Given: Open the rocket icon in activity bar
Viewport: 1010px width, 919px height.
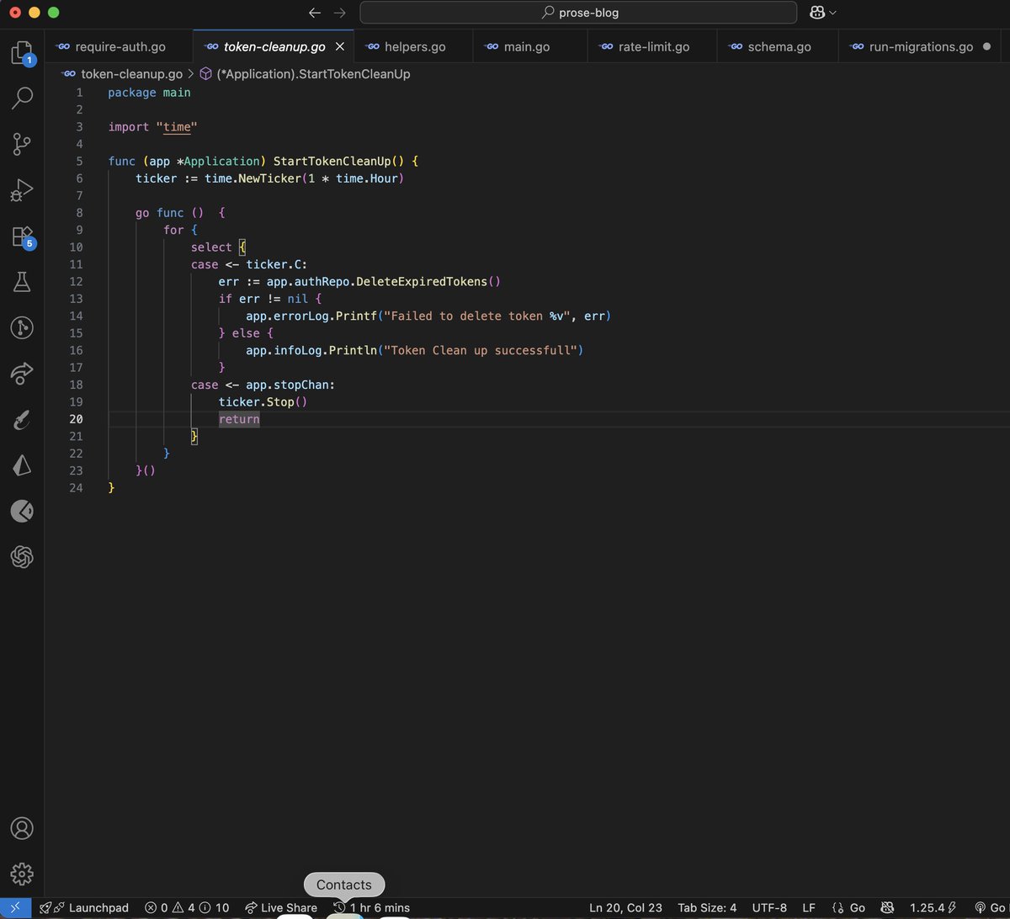Looking at the screenshot, I should click(x=22, y=419).
